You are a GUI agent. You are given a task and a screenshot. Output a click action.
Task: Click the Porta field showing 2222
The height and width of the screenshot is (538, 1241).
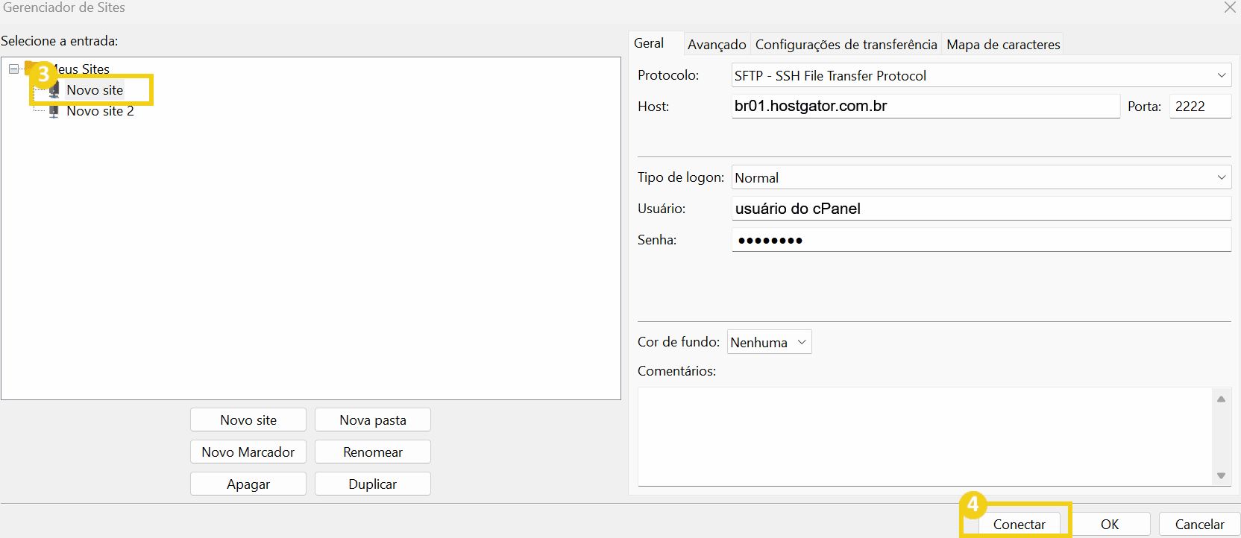coord(1200,106)
